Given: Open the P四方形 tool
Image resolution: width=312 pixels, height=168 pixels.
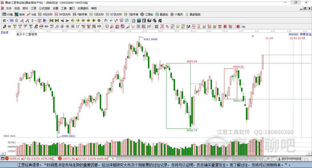Looking at the screenshot, I should coord(45,15).
